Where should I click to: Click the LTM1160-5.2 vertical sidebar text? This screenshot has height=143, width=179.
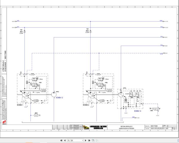point(3,66)
